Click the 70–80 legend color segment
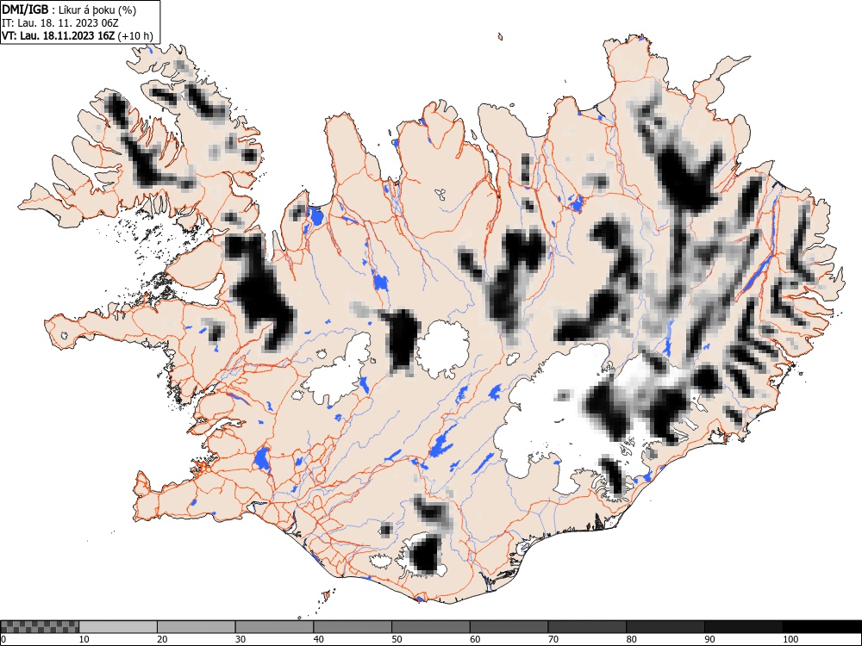Viewport: 862px width, 646px height. point(586,627)
